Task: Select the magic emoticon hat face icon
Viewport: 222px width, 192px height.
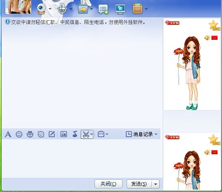Action: [x=30, y=134]
